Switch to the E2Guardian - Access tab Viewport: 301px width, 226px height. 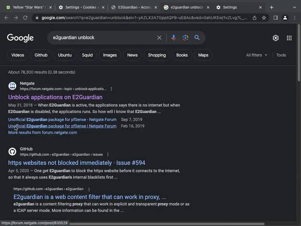[x=133, y=7]
